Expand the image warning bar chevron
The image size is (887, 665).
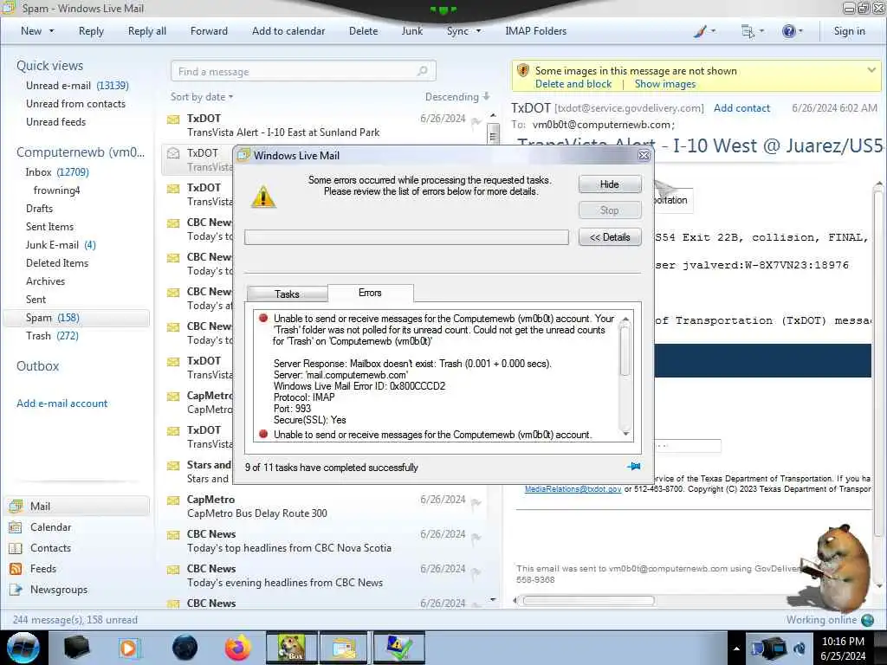pyautogui.click(x=871, y=70)
